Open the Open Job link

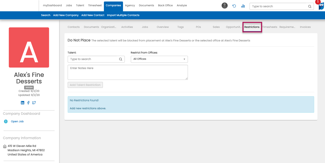tap(17, 122)
